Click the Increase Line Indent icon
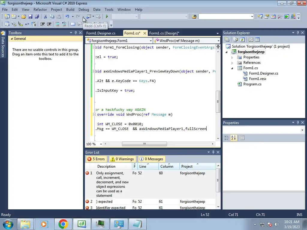 (x=49, y=24)
